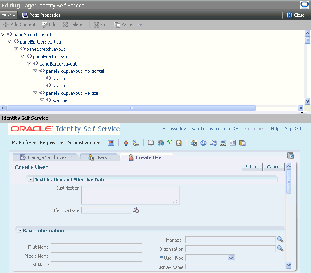311x273 pixels.
Task: Collapse panelGroupLayout: horizontal node
Action: (35, 71)
